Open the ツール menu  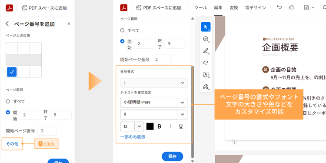200,8
